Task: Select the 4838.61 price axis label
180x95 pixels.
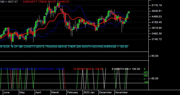Action: pyautogui.click(x=157, y=11)
